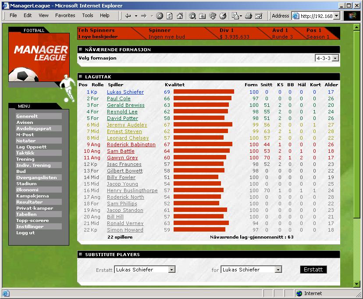
Task: Click the page scrollbar up arrow
Action: pos(356,28)
